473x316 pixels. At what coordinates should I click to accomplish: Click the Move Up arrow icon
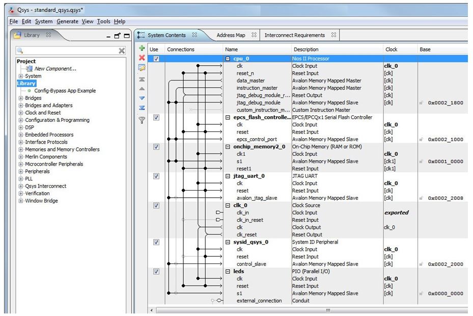tap(142, 89)
